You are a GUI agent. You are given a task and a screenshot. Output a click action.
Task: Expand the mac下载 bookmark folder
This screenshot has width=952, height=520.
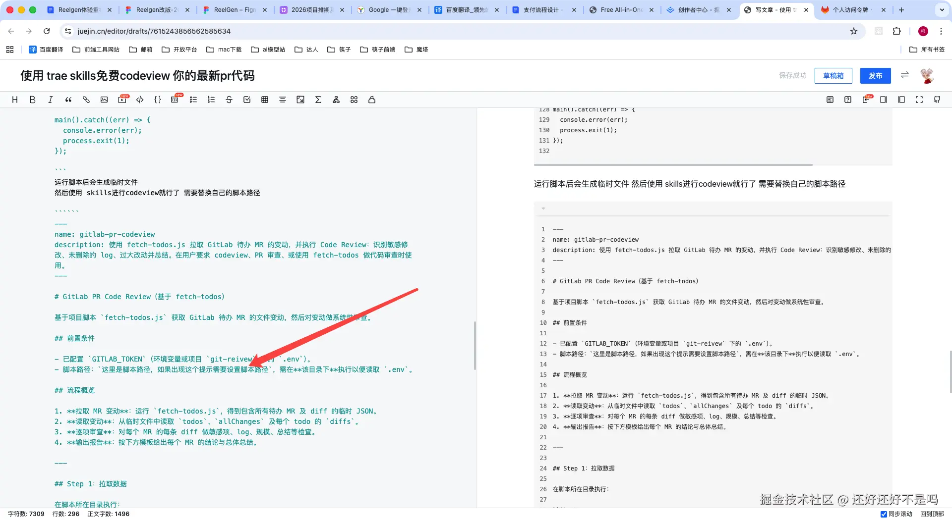click(224, 50)
